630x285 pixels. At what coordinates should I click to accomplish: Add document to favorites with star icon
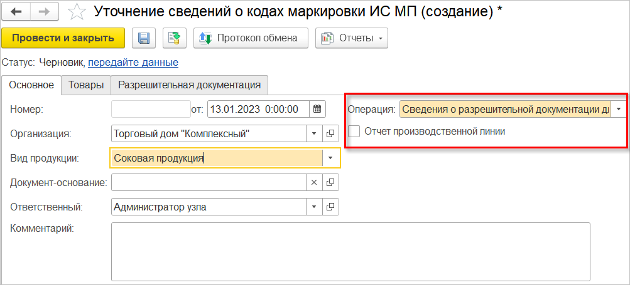click(x=76, y=11)
